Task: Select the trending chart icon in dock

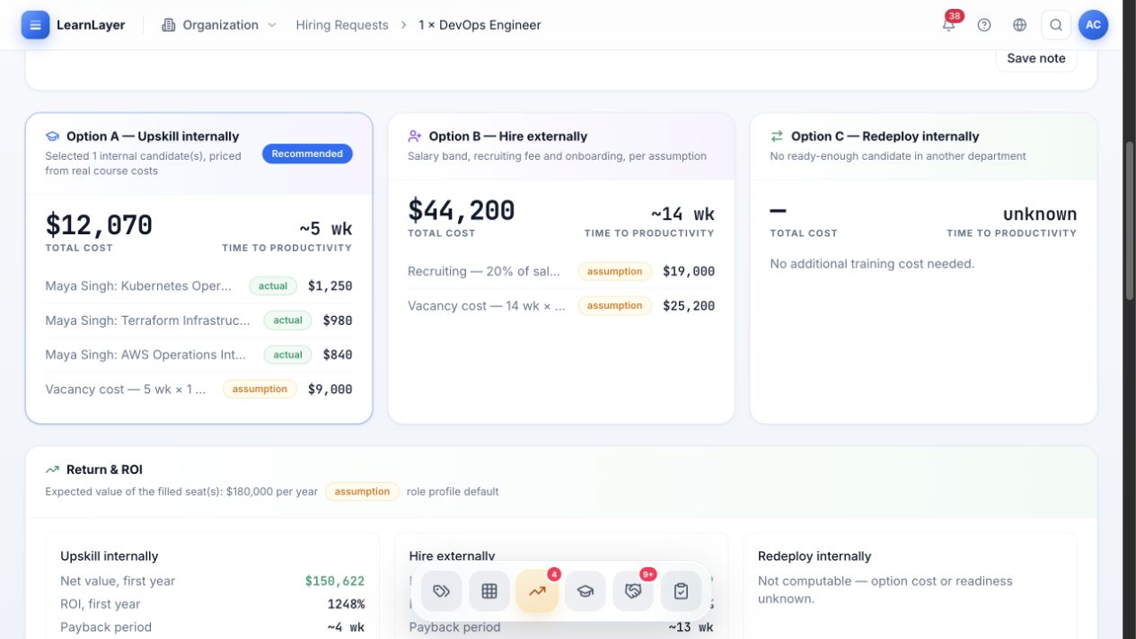Action: (x=537, y=591)
